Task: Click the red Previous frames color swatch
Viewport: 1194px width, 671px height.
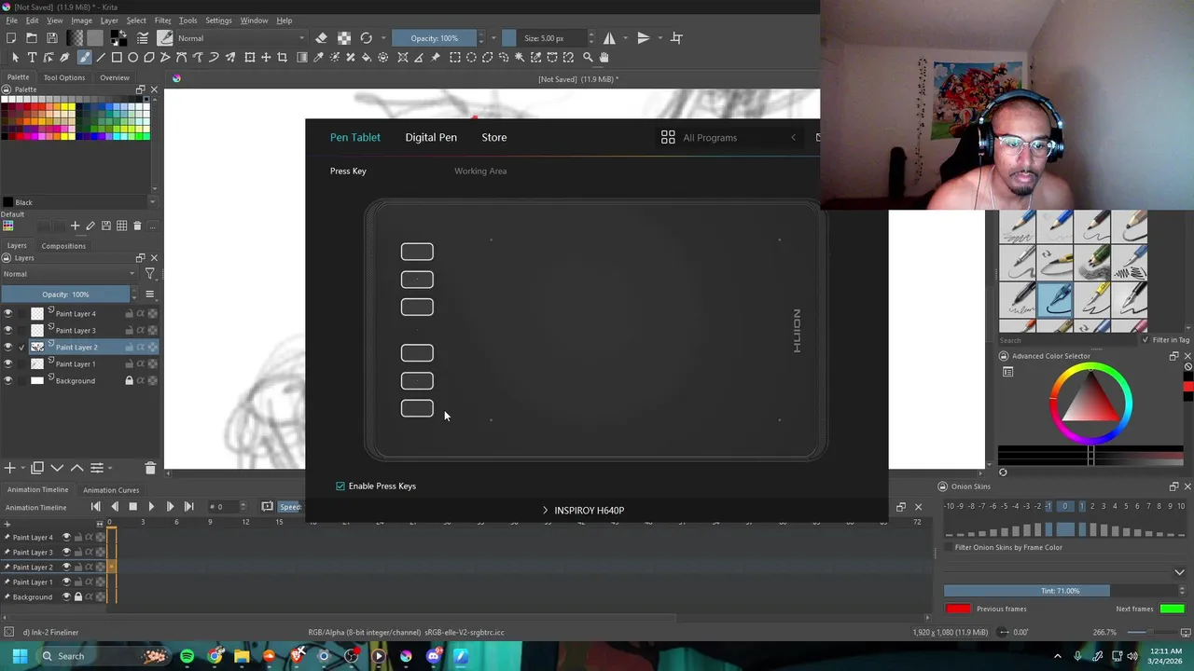Action: tap(958, 609)
